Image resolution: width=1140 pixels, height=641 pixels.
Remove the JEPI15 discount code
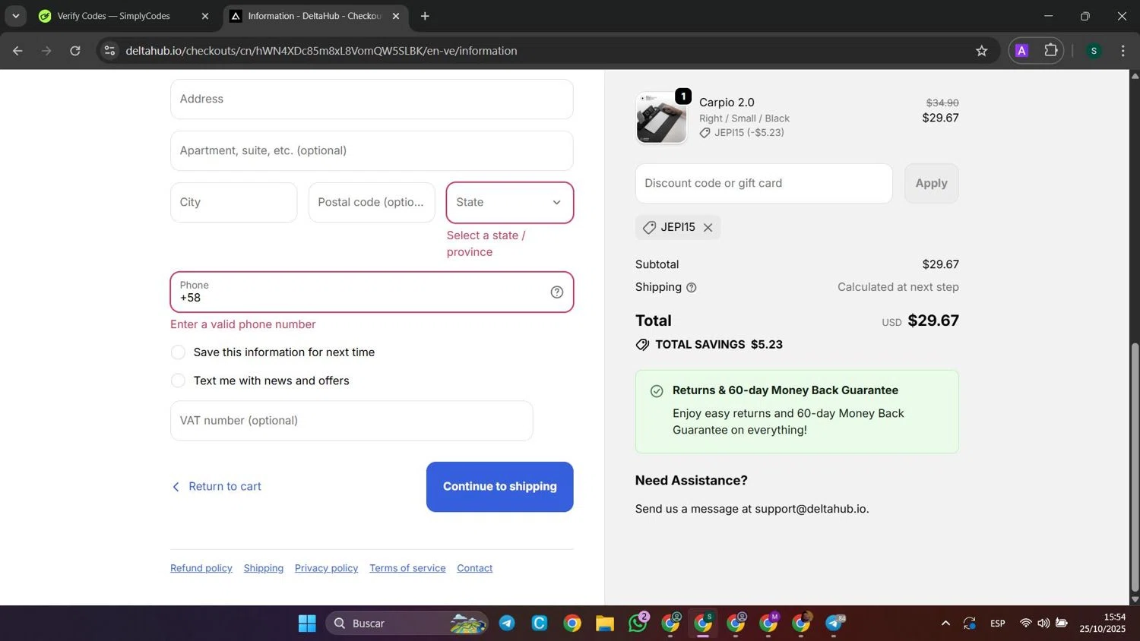click(708, 228)
